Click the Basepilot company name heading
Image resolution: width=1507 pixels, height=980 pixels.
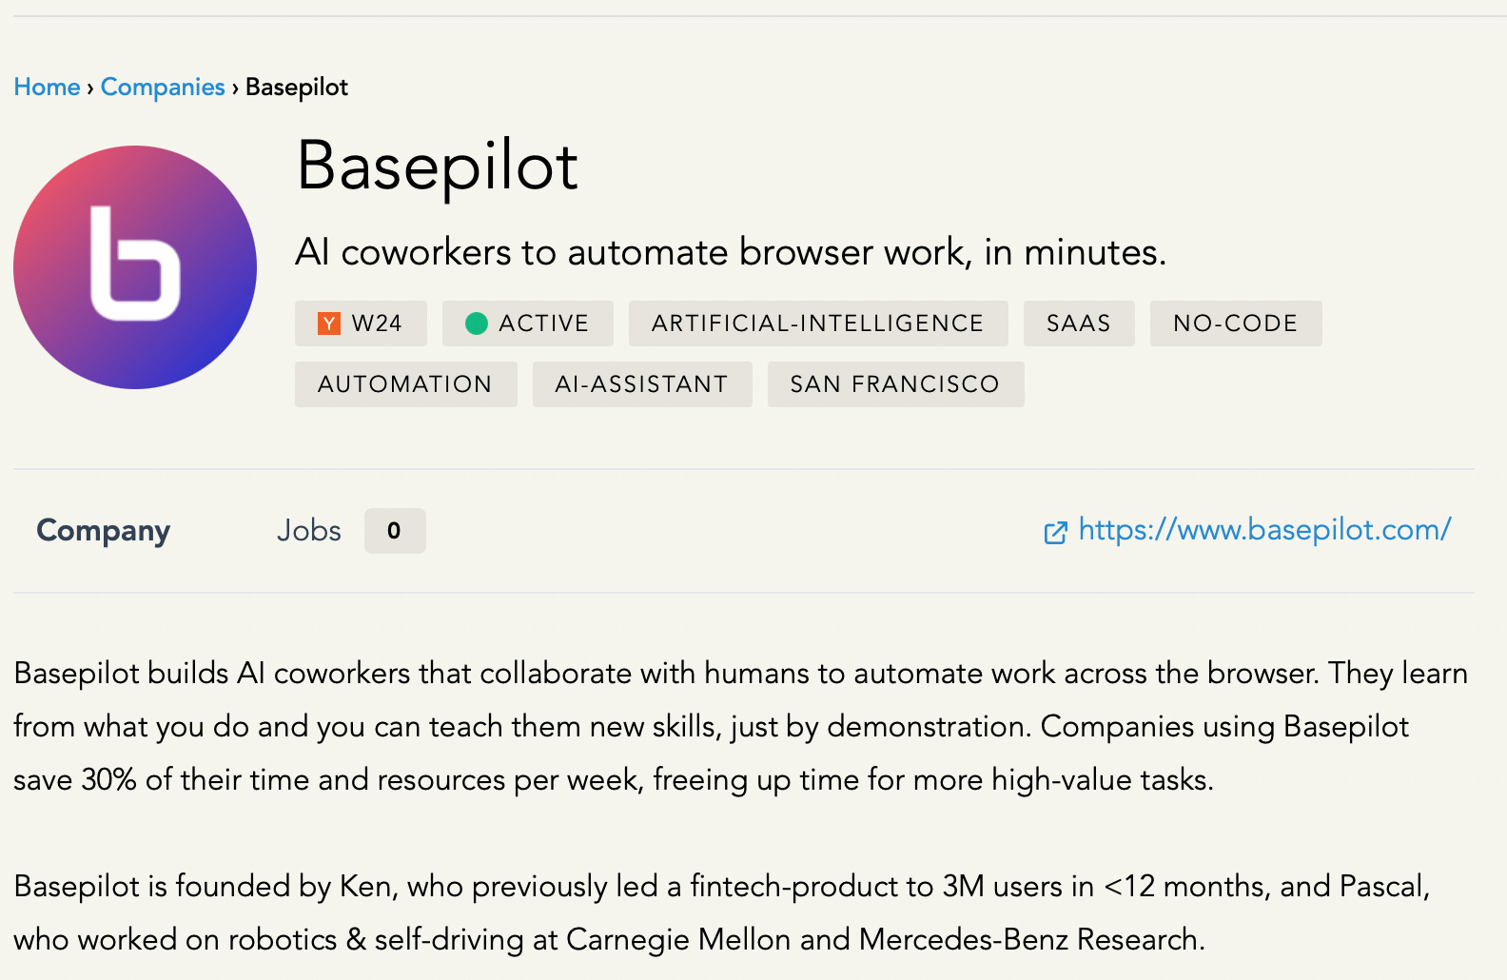[x=438, y=167]
